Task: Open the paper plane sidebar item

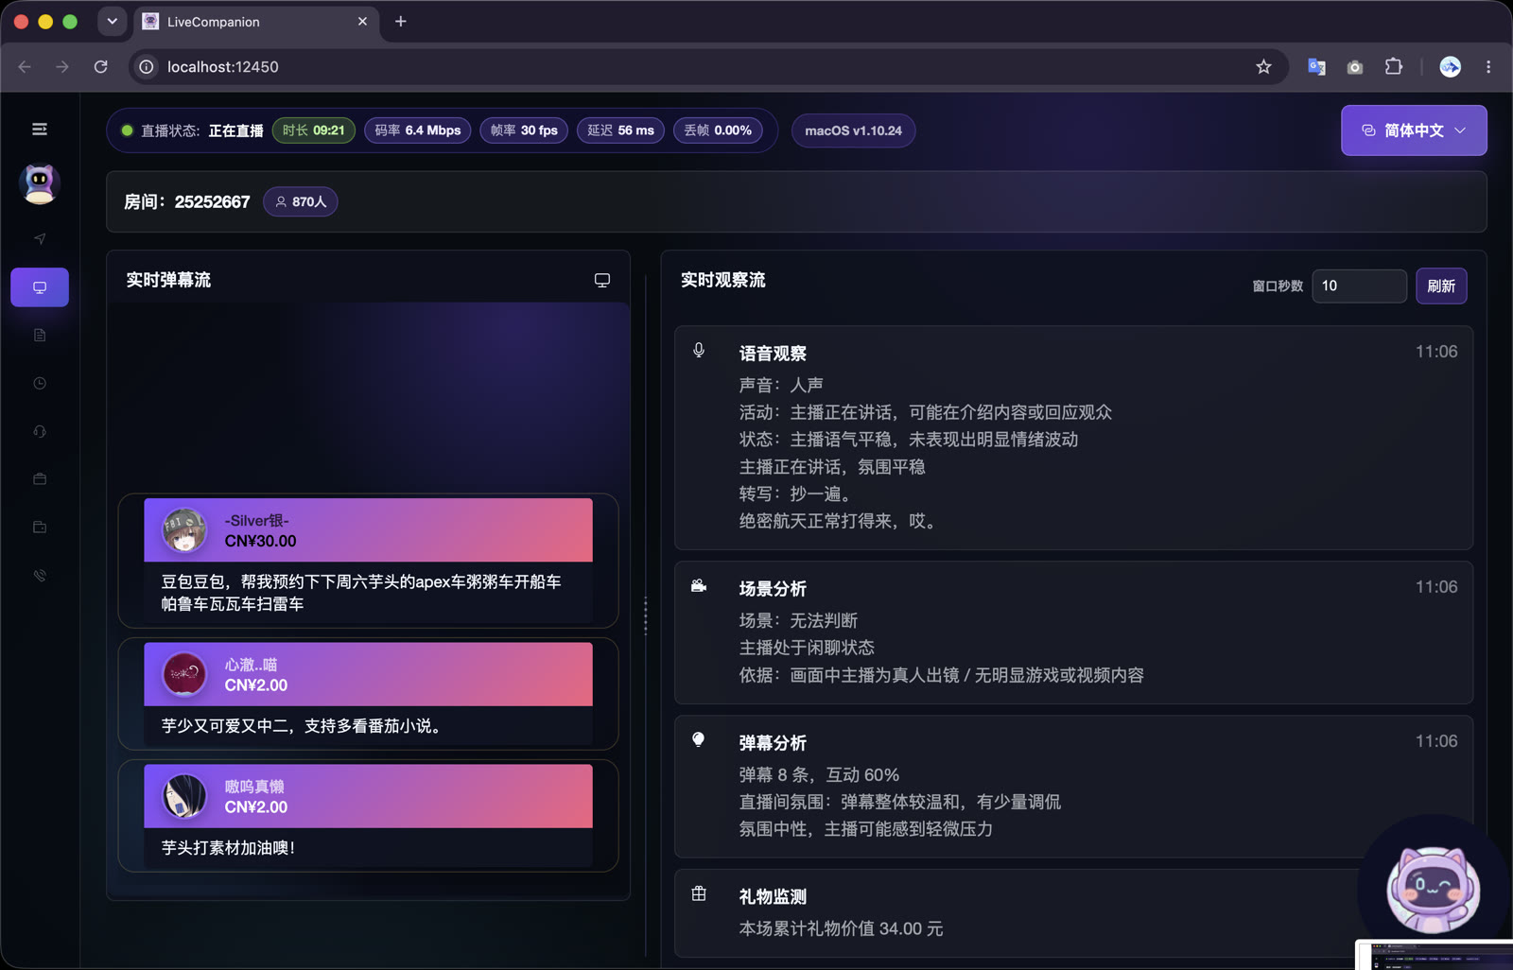Action: pos(40,239)
